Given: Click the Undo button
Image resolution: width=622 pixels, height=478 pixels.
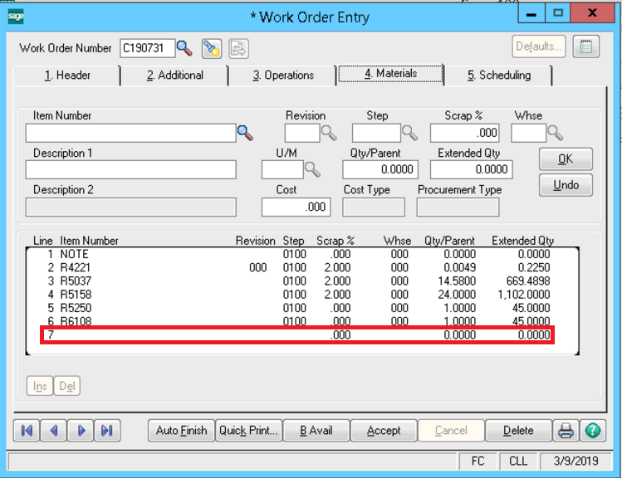Looking at the screenshot, I should pos(566,185).
